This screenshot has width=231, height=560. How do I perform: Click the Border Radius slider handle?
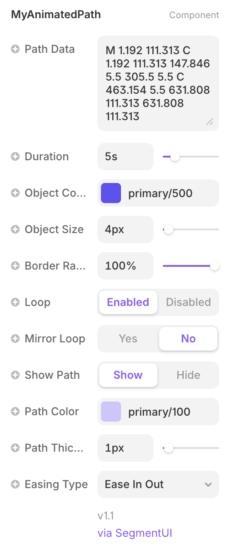215,266
